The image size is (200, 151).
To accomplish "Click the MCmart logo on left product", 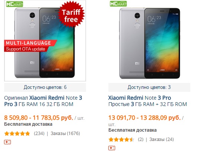I will click(15, 4).
